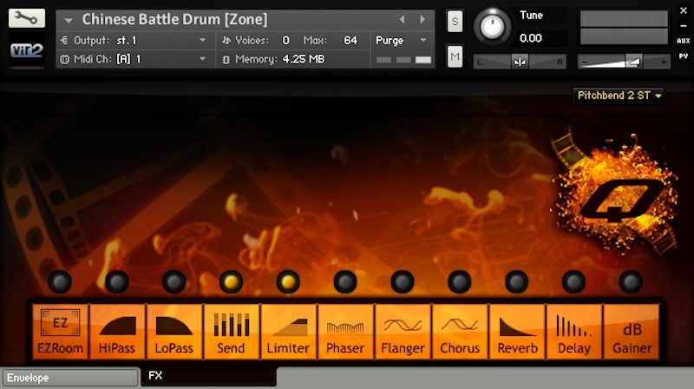The height and width of the screenshot is (389, 694).
Task: Click the next instrument arrow
Action: [422, 19]
